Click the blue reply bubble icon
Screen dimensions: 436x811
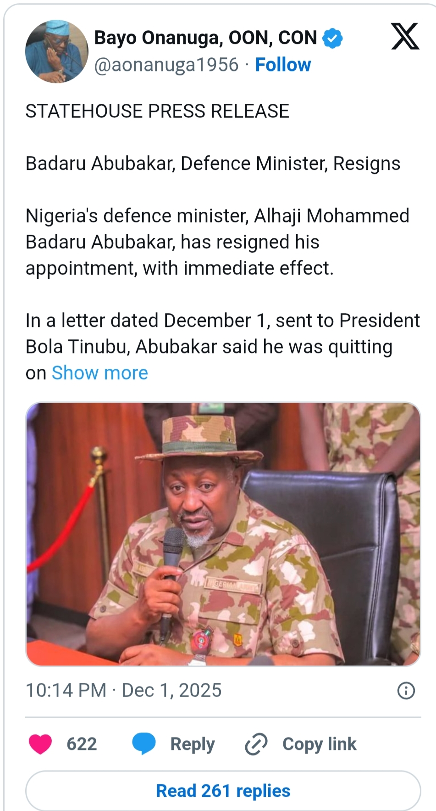[x=143, y=744]
